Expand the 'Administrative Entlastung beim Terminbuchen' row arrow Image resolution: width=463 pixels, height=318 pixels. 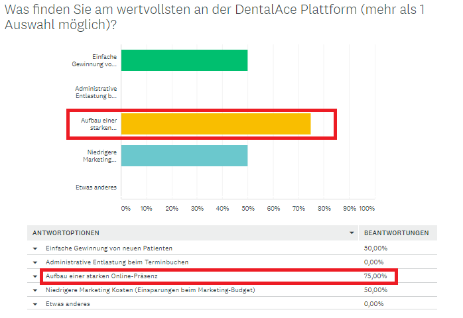[x=35, y=262]
